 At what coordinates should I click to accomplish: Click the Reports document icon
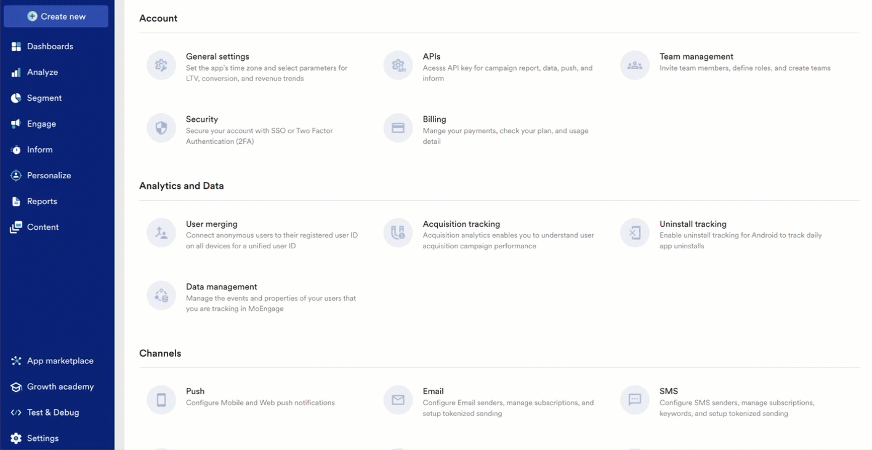[x=16, y=202]
